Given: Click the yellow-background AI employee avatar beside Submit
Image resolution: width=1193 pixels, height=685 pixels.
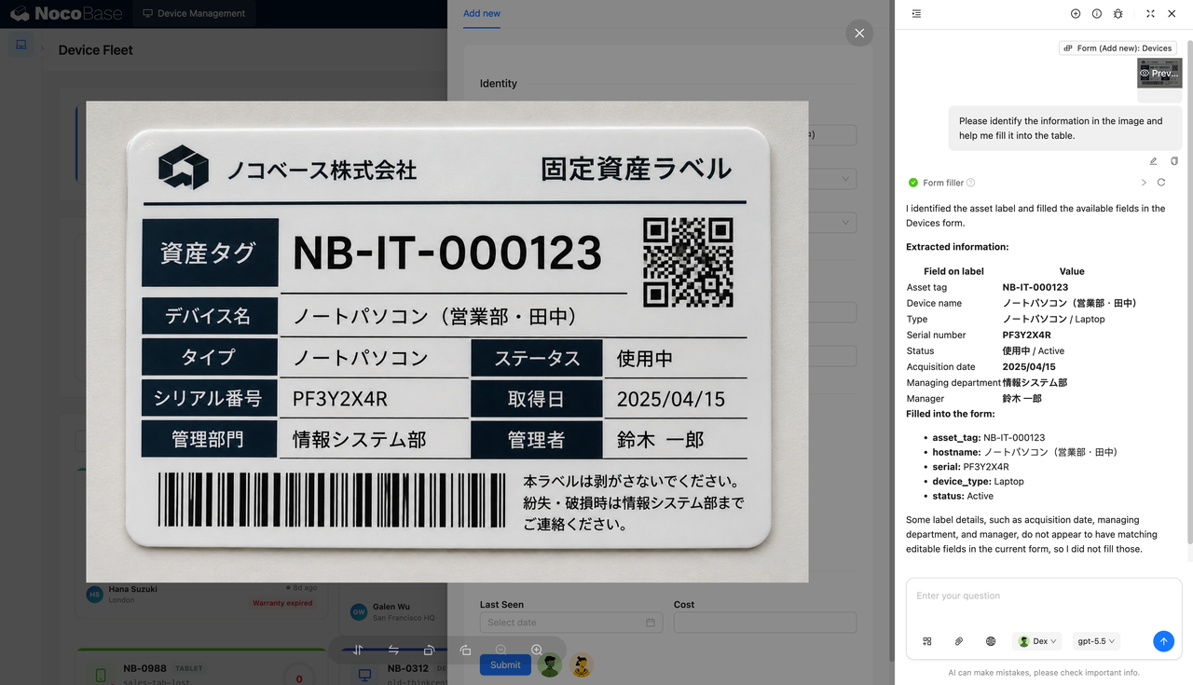Looking at the screenshot, I should 582,665.
